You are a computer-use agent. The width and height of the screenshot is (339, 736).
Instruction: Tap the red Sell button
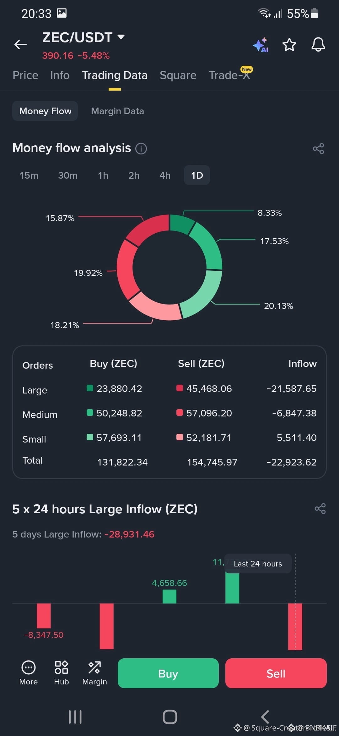[x=276, y=673]
